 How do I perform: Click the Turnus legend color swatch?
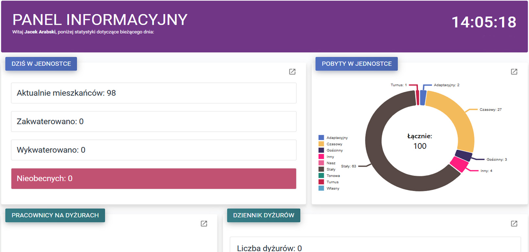coord(321,182)
